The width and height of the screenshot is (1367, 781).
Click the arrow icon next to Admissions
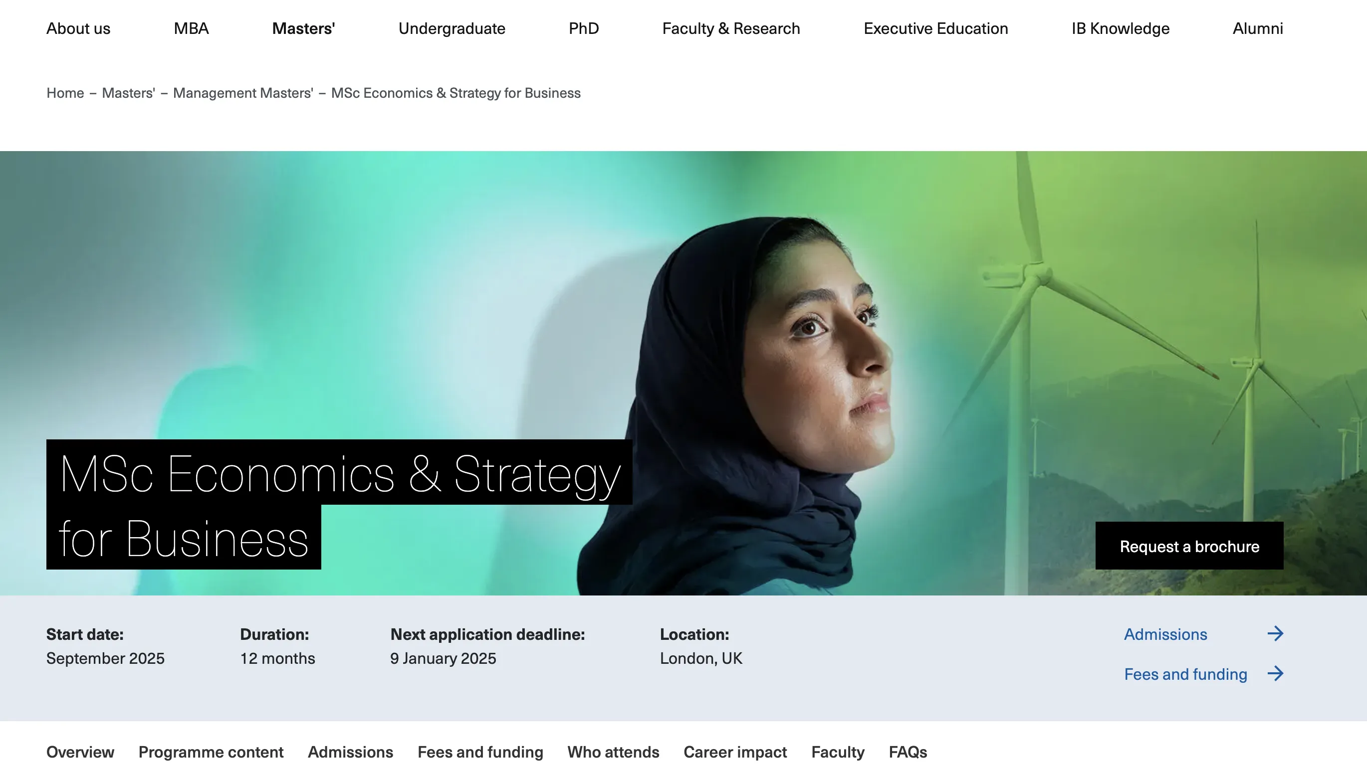pyautogui.click(x=1275, y=633)
